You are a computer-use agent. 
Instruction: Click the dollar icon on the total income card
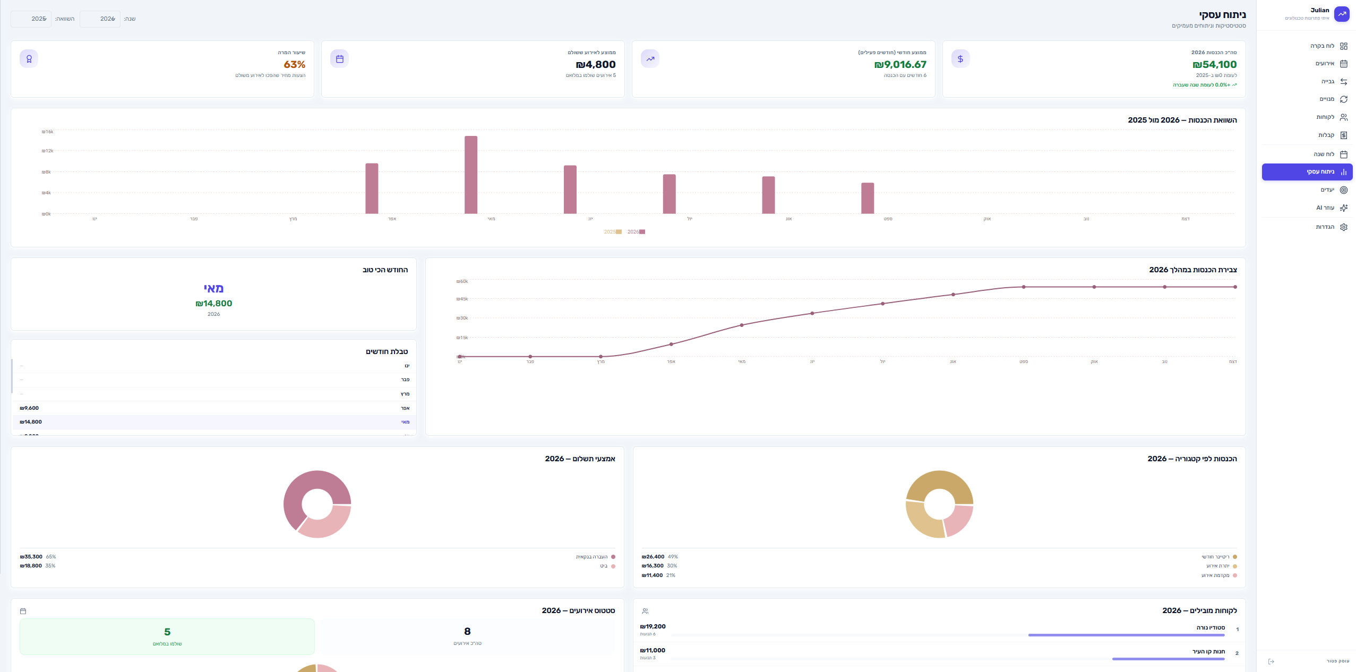(x=960, y=58)
